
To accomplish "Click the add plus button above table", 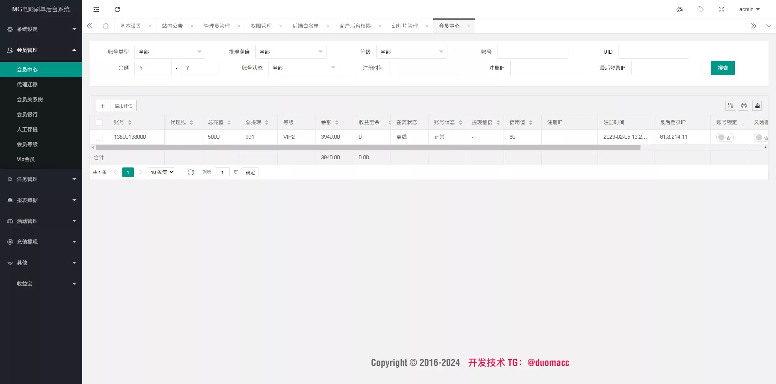I will (103, 106).
